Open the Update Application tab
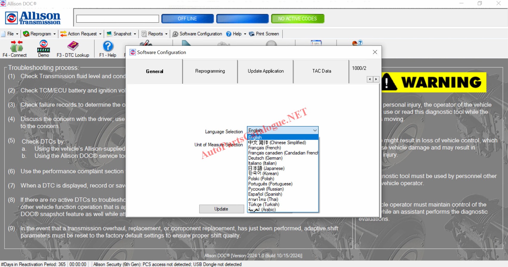Screen dimensions: 508x267 (x=266, y=71)
